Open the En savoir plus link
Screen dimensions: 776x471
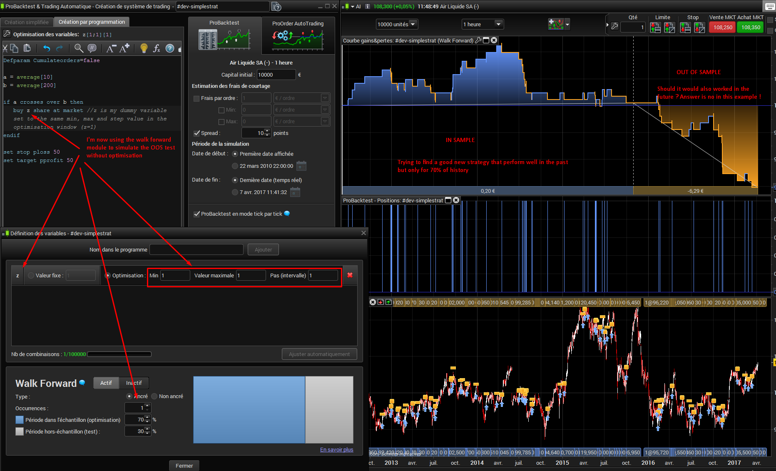336,449
